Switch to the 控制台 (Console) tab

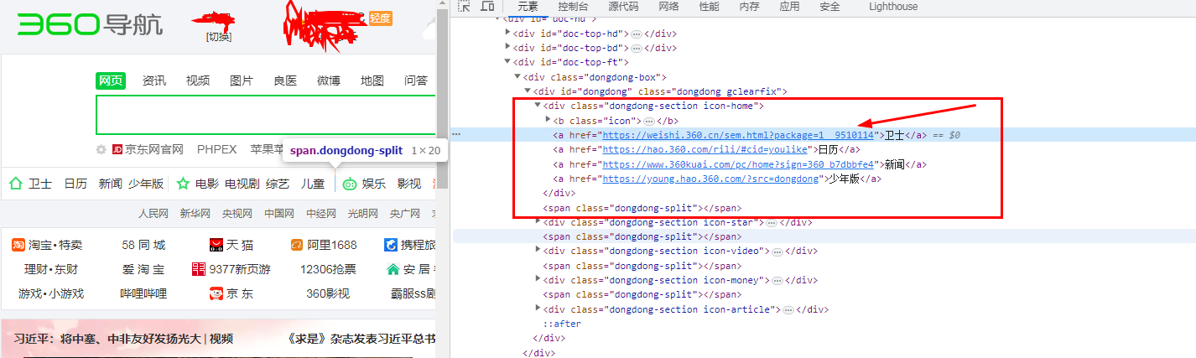tap(573, 7)
